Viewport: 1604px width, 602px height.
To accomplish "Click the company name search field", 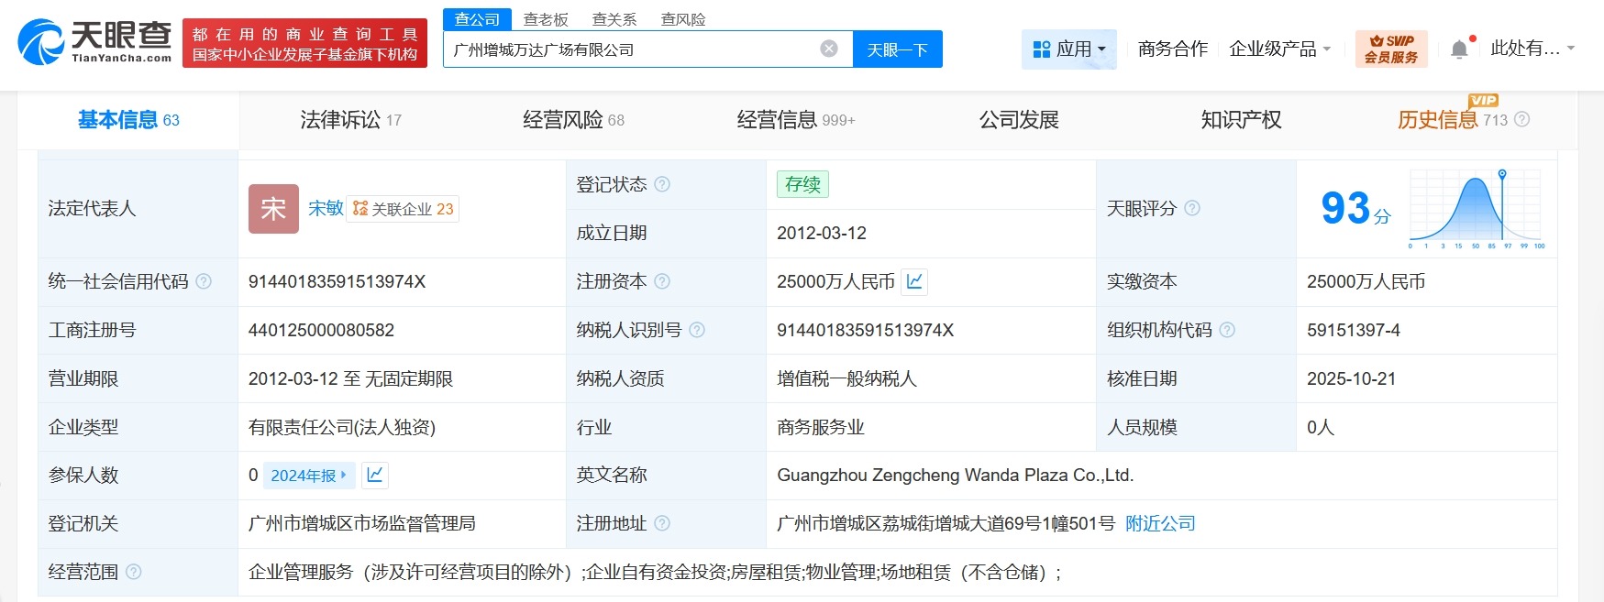I will coord(633,49).
